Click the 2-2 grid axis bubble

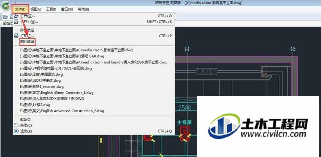[x=293, y=49]
